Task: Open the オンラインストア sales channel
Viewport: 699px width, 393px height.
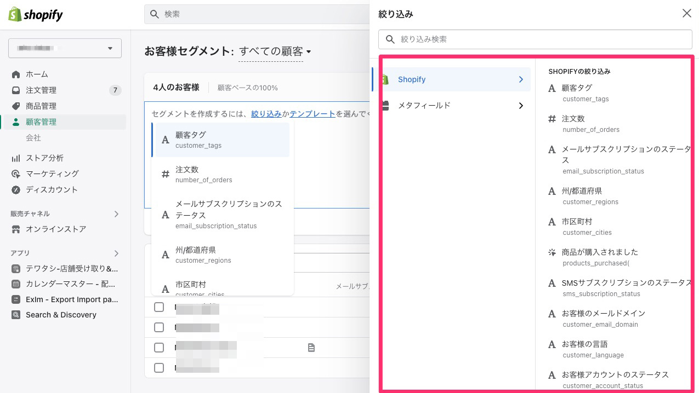Action: [x=56, y=229]
